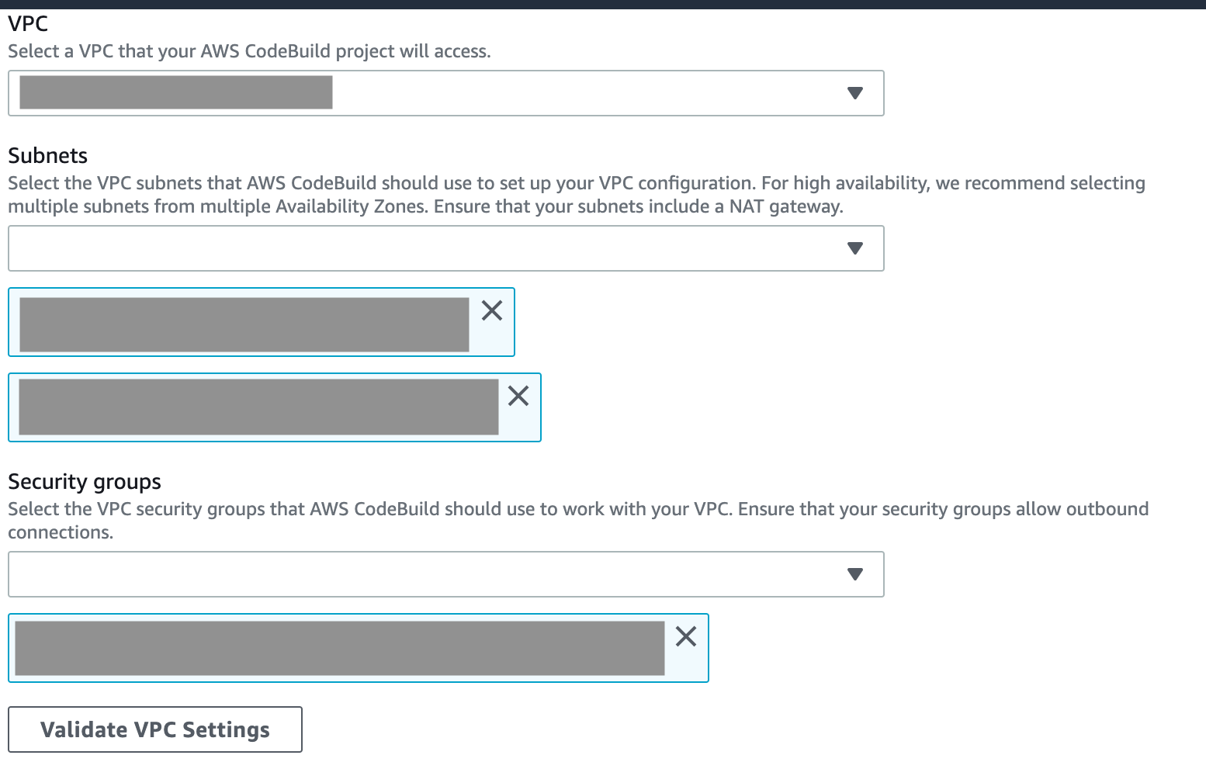Image resolution: width=1206 pixels, height=776 pixels.
Task: Click inside the empty Subnets input box
Action: 388,248
